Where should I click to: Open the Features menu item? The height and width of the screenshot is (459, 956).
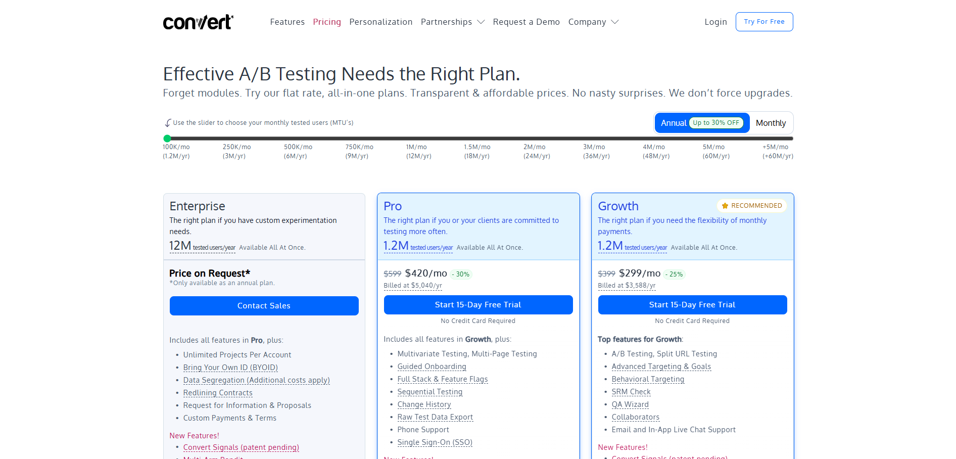(x=287, y=22)
